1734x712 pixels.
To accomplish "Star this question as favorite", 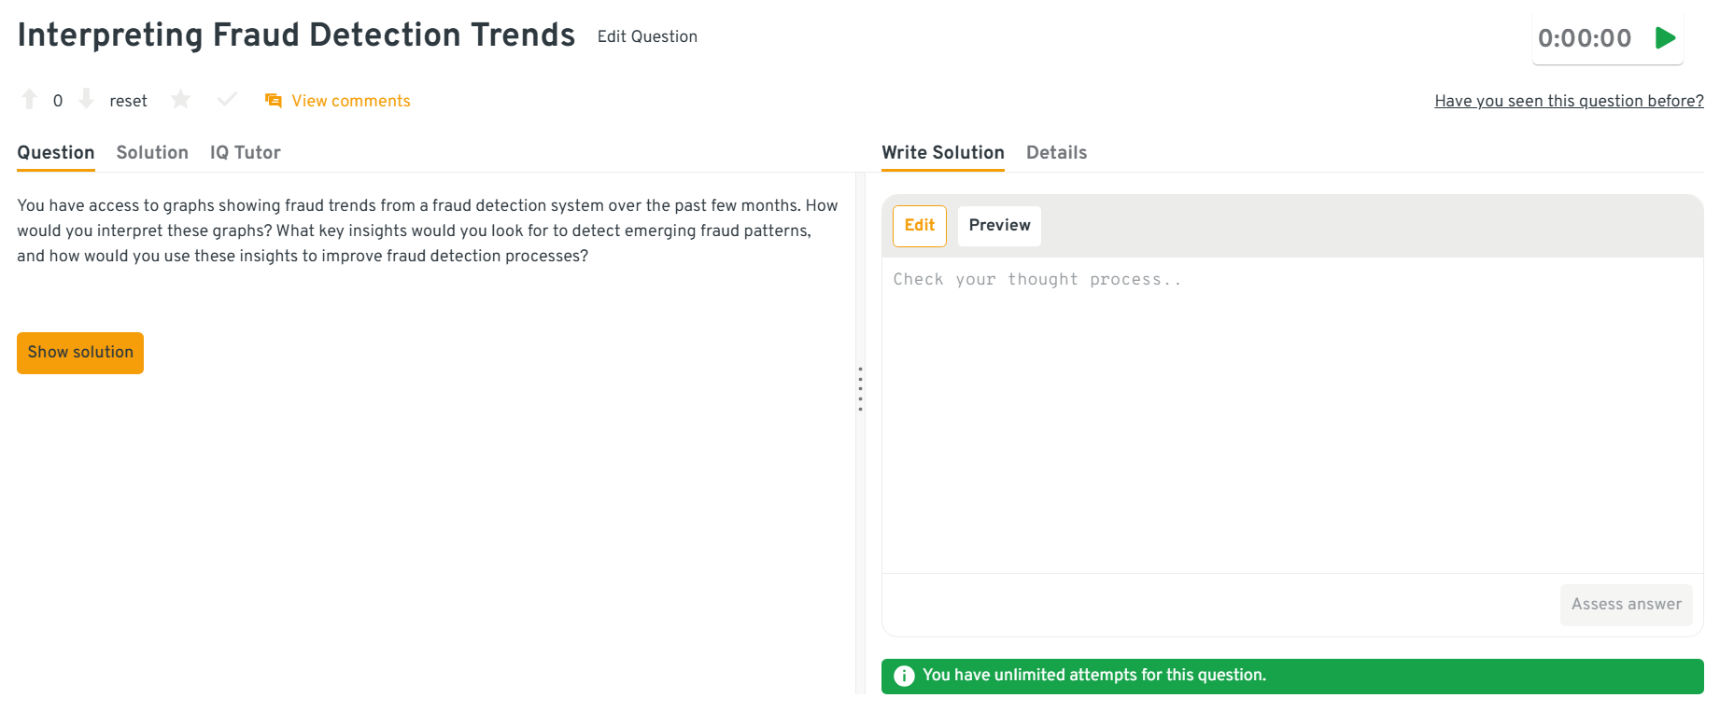I will (x=181, y=99).
